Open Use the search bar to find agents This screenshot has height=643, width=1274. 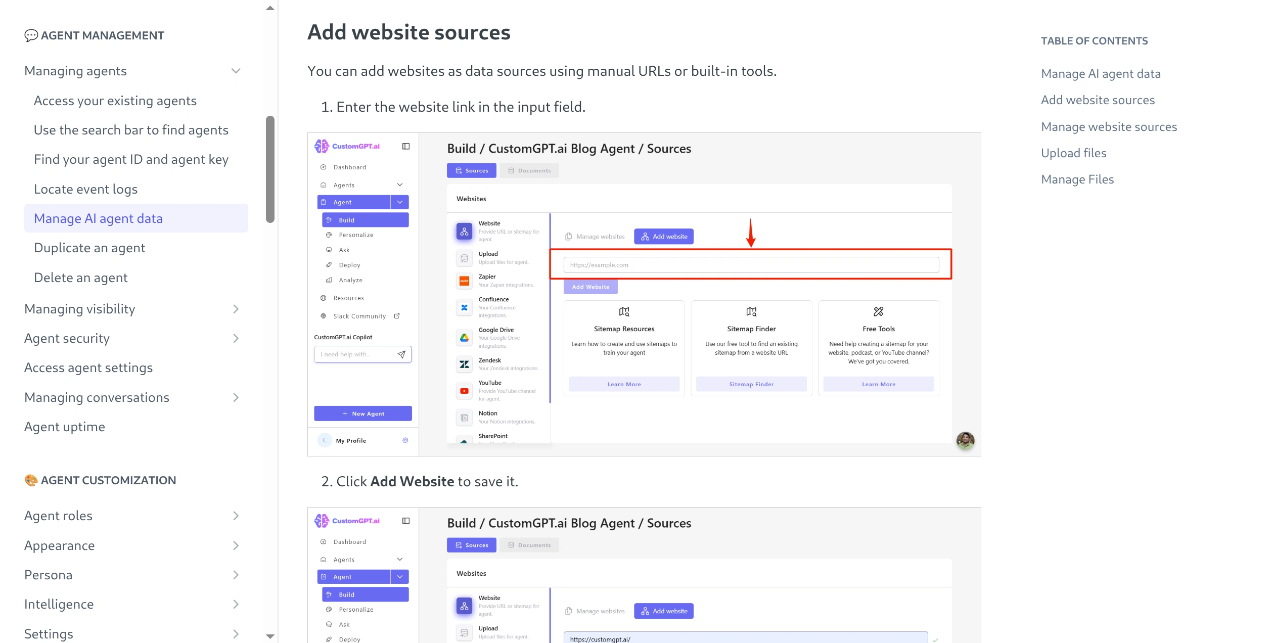coord(131,130)
